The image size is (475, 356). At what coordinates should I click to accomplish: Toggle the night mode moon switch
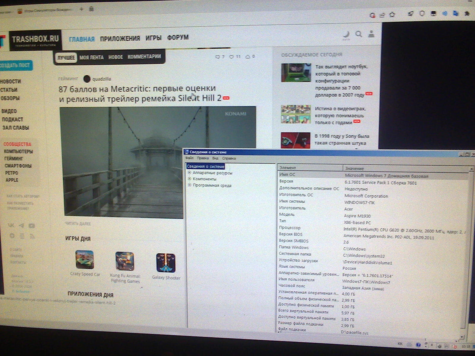pyautogui.click(x=346, y=34)
